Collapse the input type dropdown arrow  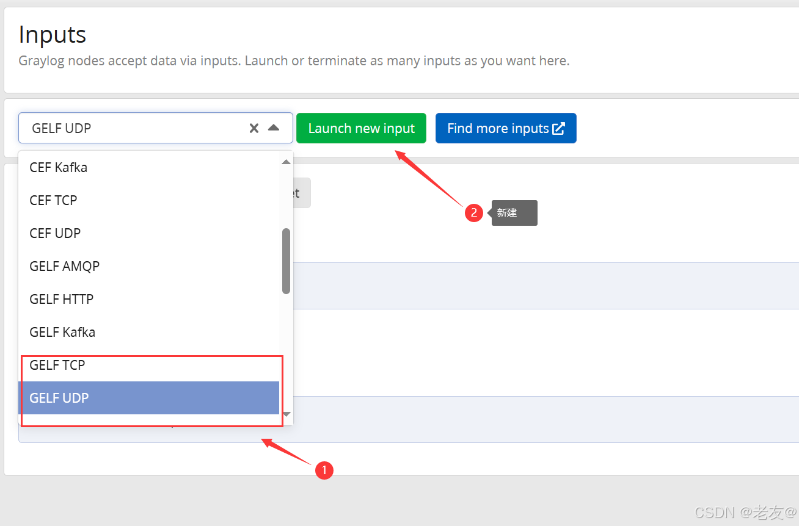(274, 128)
